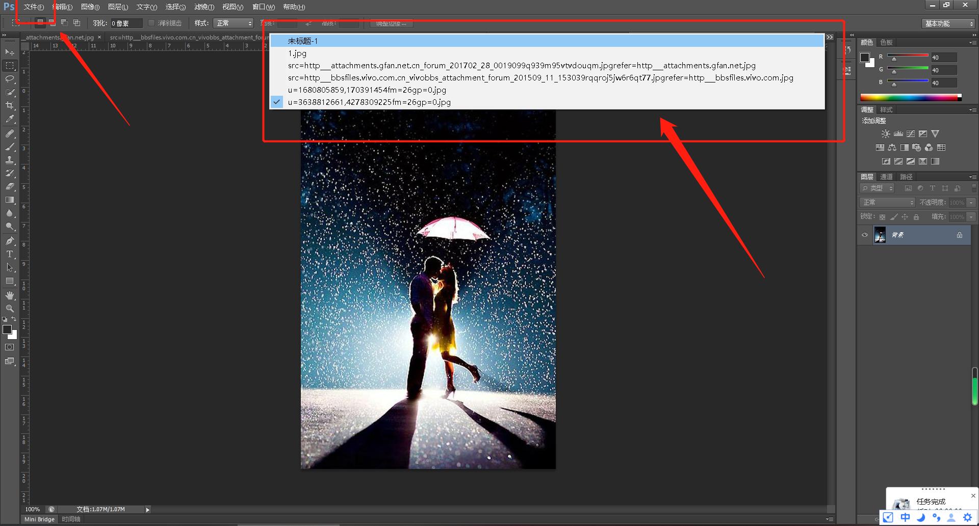Select the Hand tool

(10, 295)
